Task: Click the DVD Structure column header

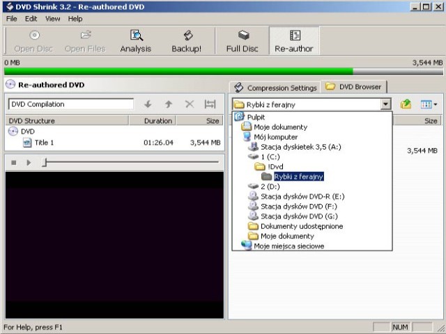Action: (x=67, y=120)
